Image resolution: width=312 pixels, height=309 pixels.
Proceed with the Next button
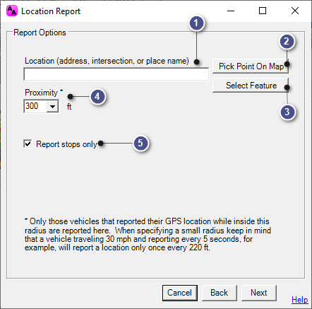259,293
